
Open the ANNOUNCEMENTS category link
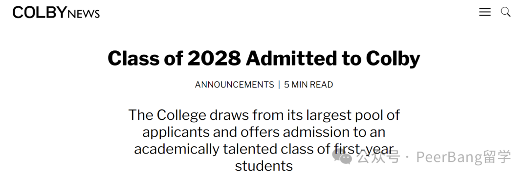point(234,85)
